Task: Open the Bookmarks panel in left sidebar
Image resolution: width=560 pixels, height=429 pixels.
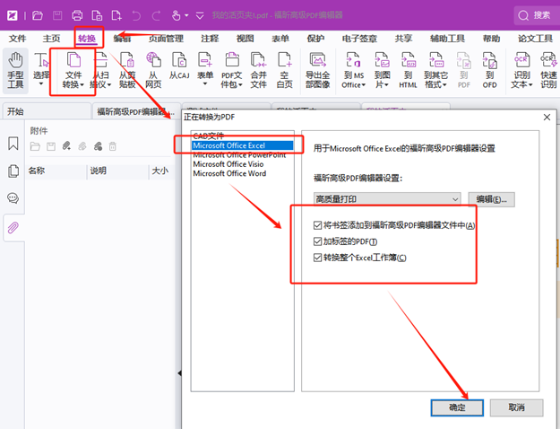Action: tap(13, 144)
